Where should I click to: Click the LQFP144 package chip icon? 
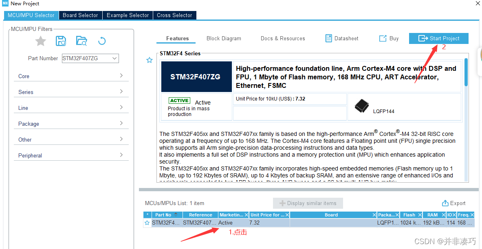pos(362,107)
